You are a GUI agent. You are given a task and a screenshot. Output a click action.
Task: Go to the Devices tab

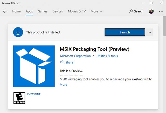pyautogui.click(x=58, y=11)
